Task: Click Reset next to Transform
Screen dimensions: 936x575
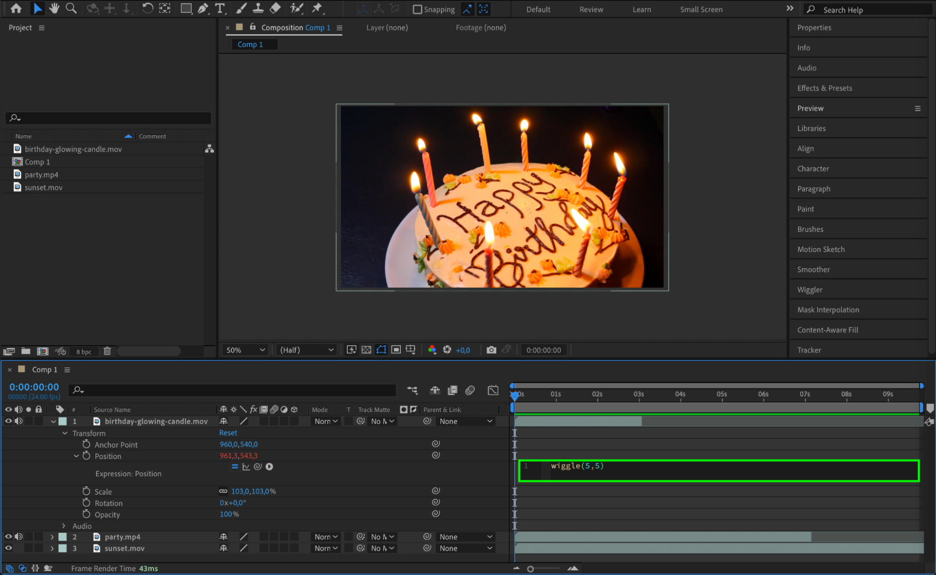Action: (228, 433)
